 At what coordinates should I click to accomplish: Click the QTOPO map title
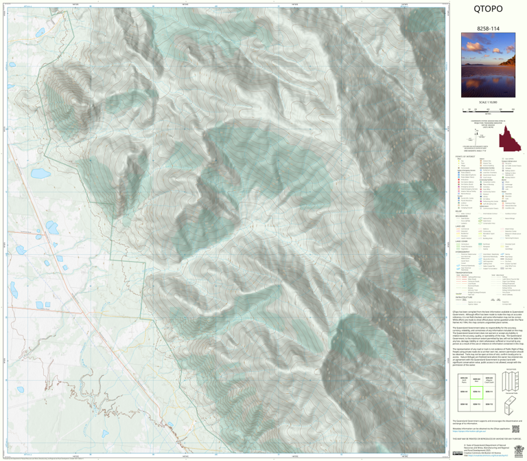coord(488,9)
